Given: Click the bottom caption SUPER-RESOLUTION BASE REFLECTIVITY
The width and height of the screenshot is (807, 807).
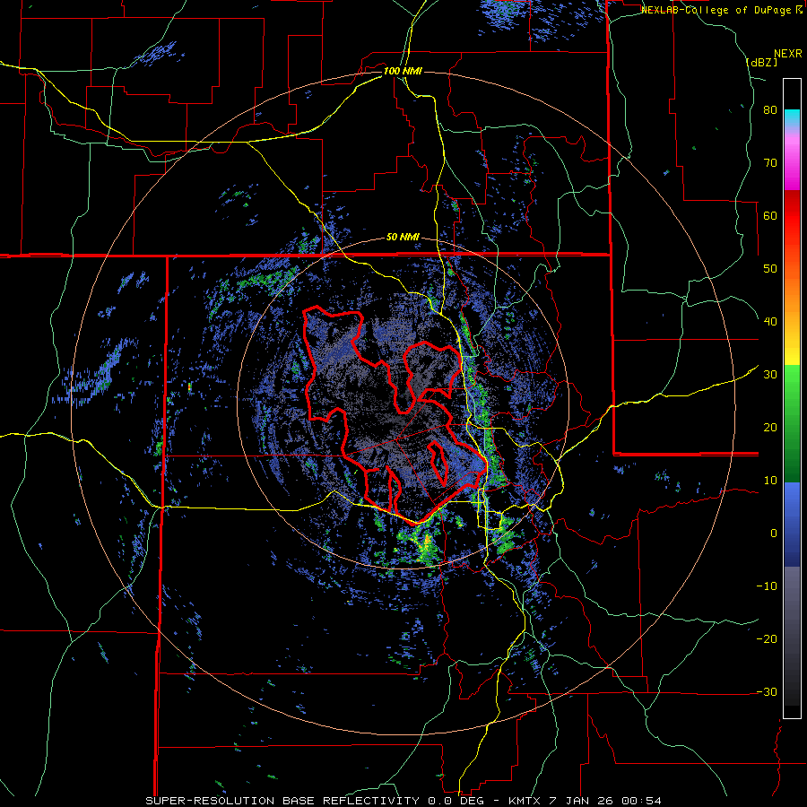Looking at the screenshot, I should tap(282, 801).
